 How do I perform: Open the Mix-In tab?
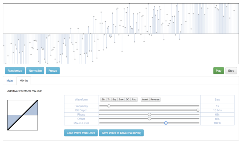(x=23, y=81)
